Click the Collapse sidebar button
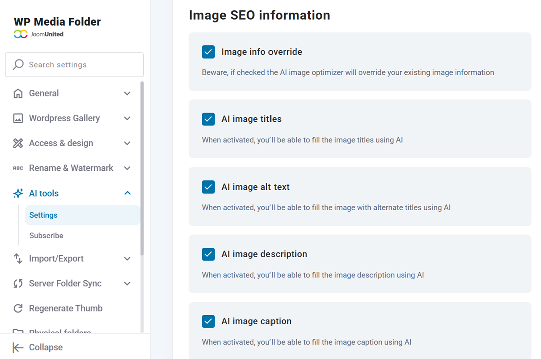This screenshot has width=541, height=359. 38,347
